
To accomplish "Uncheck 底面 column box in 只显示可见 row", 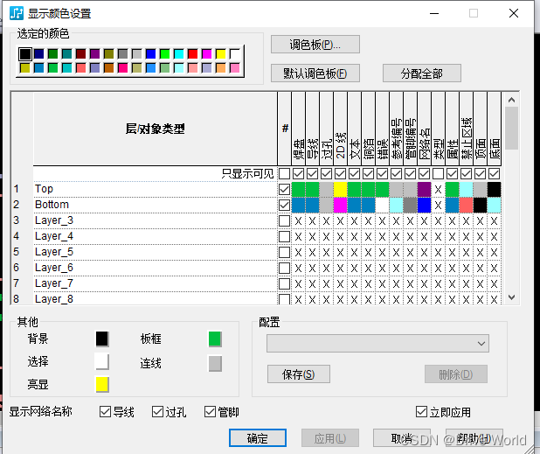I will point(495,173).
